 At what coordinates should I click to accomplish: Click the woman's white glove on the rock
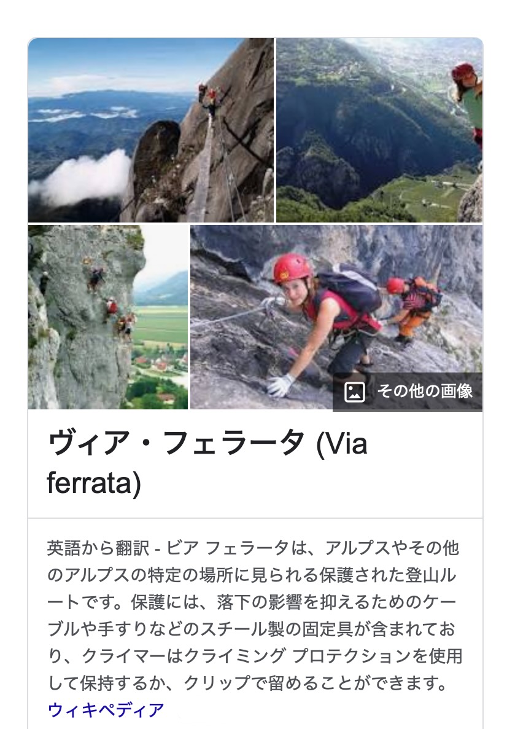(280, 385)
